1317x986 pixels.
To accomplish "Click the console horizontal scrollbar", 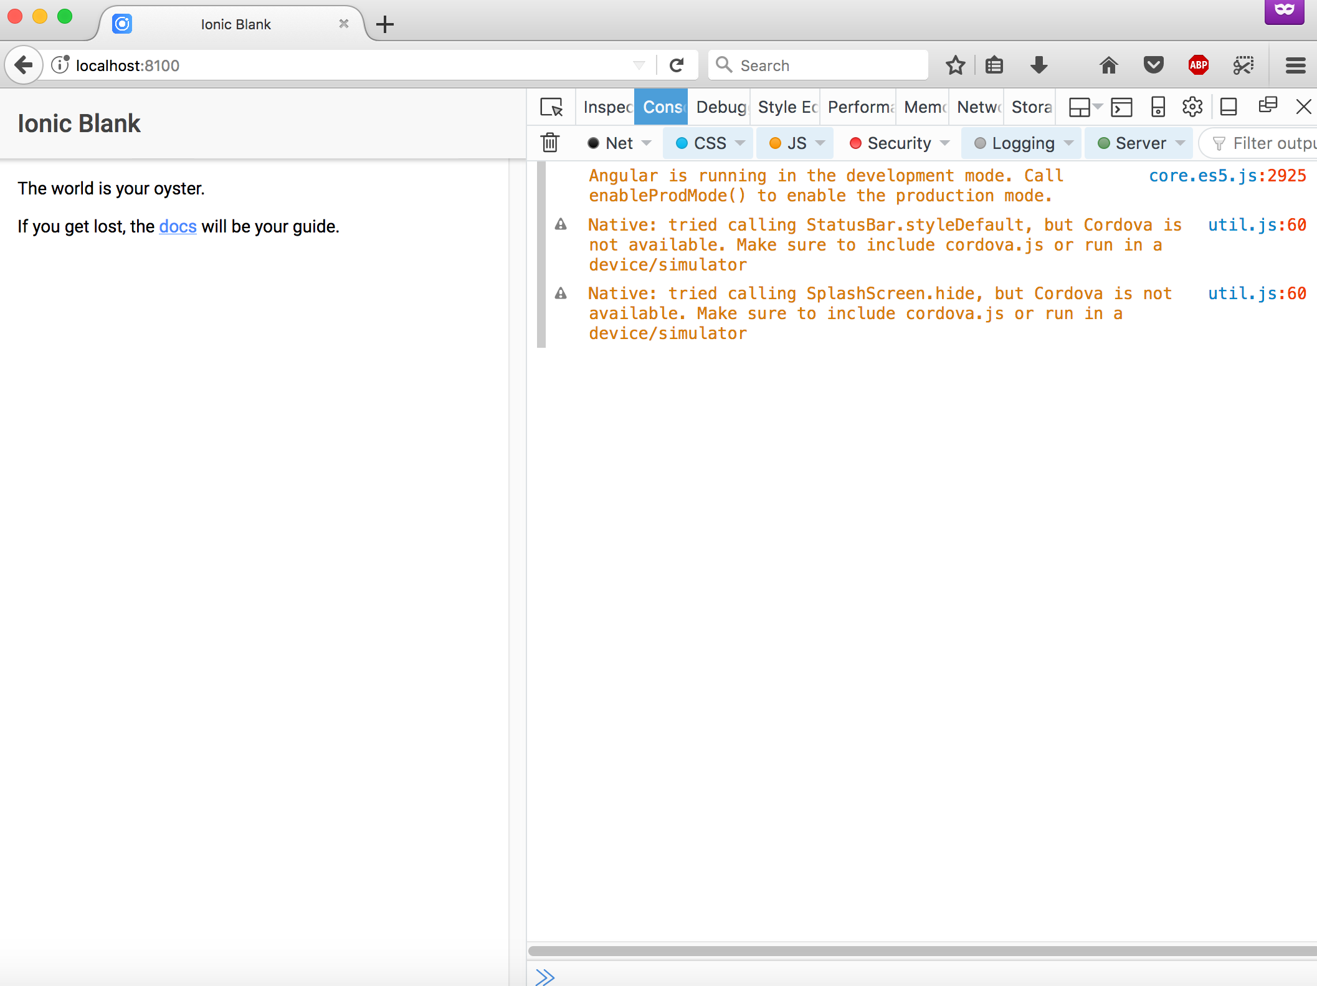I will (x=922, y=951).
